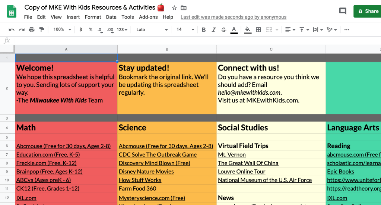Format as currency with dollar icon

[x=81, y=30]
